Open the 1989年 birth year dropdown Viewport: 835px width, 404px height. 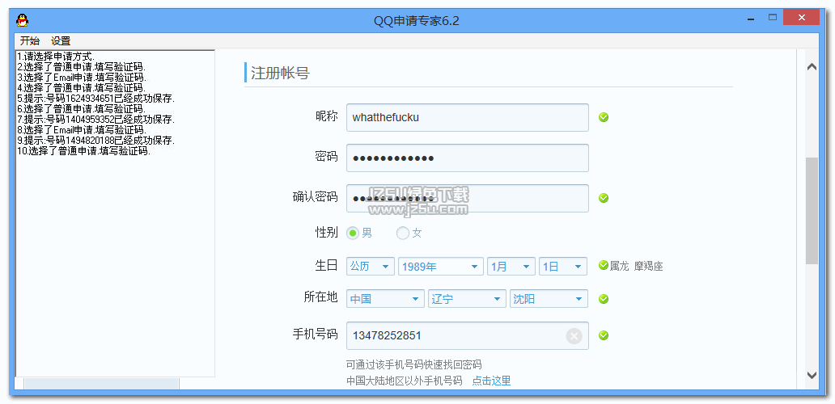441,267
